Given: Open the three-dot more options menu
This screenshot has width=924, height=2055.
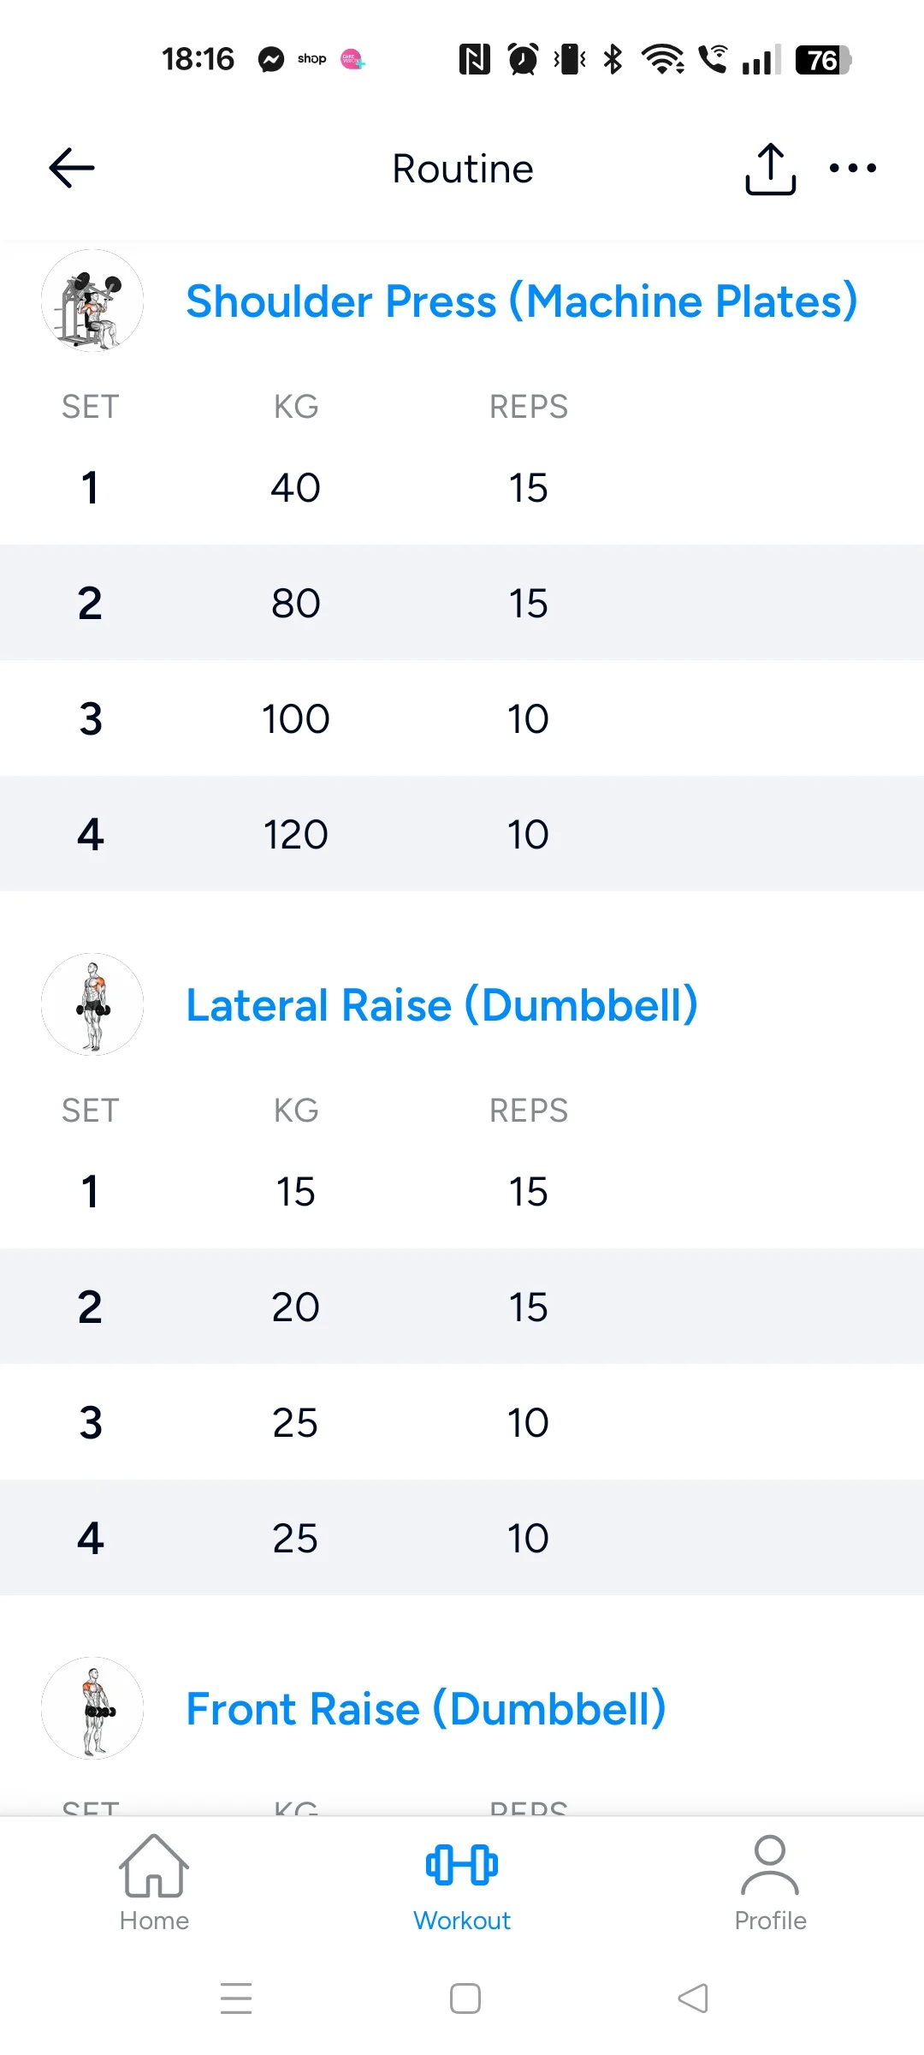Looking at the screenshot, I should (852, 168).
